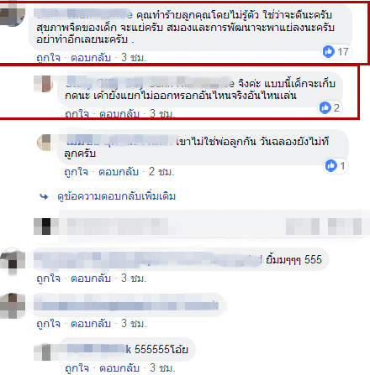
Task: Click ตอบกลับ under the เขาไม่ใช่พ่อลูกกัน reply
Action: [119, 172]
